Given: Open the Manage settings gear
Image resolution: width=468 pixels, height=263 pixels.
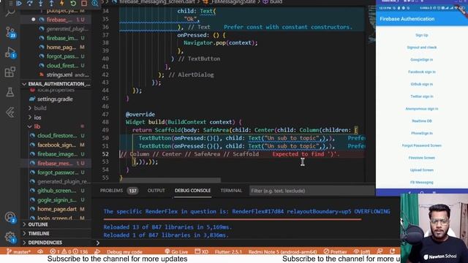Looking at the screenshot, I should click(10, 237).
